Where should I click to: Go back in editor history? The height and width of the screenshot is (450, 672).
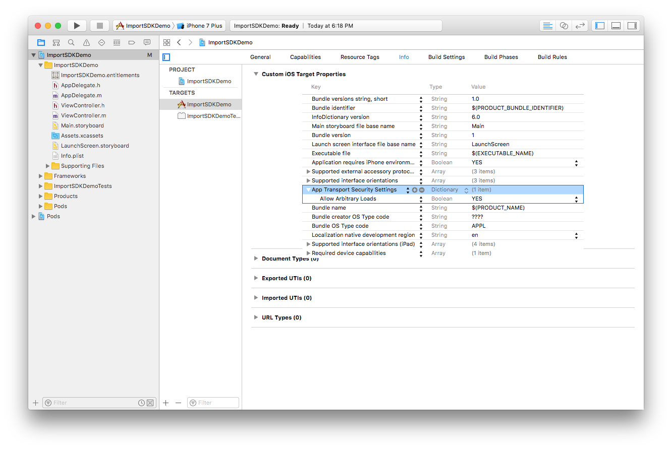click(179, 42)
